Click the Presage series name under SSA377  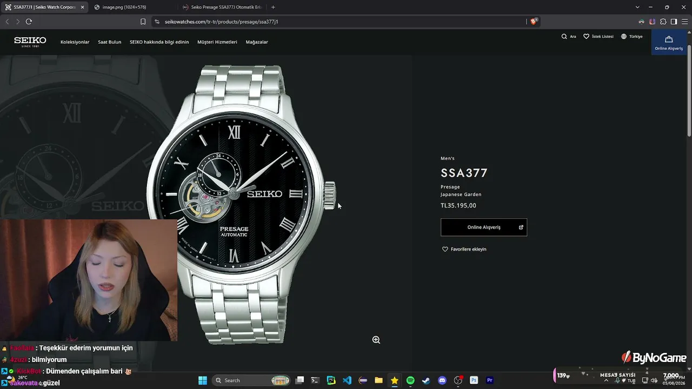[450, 187]
